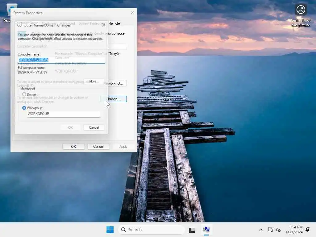Click the muted volume tray icon
The width and height of the screenshot is (316, 237).
278,230
